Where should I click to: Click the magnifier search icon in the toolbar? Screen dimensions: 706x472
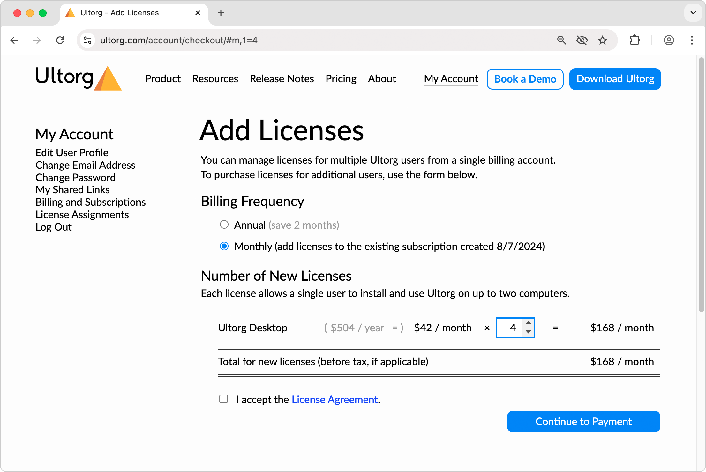pos(562,40)
